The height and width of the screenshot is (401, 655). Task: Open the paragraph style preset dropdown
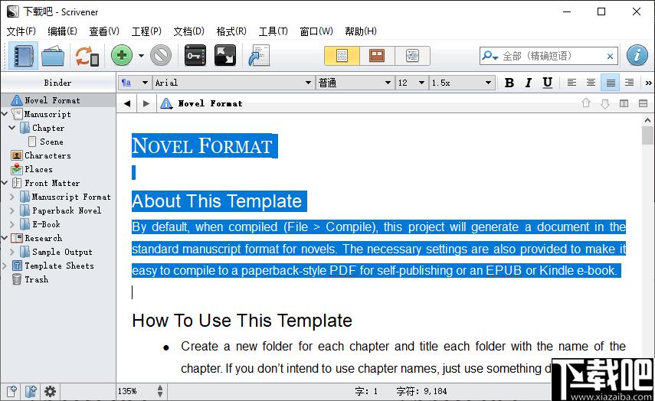point(135,83)
